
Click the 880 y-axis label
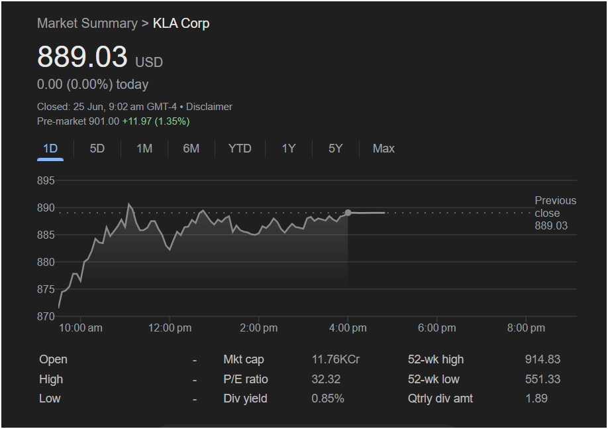pyautogui.click(x=46, y=263)
